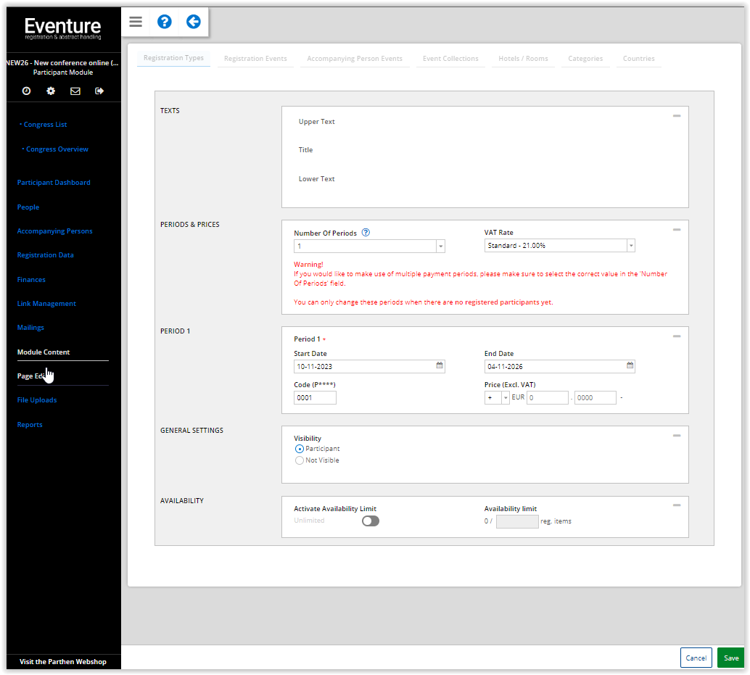
Task: Click the back arrow navigation icon
Action: (x=193, y=22)
